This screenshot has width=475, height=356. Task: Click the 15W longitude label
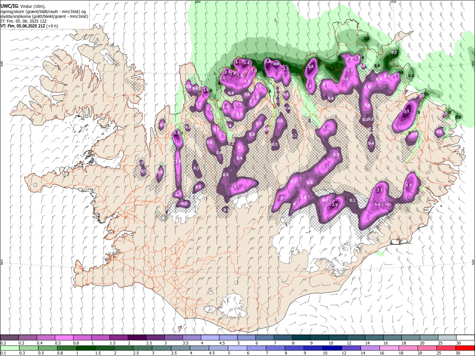click(393, 2)
